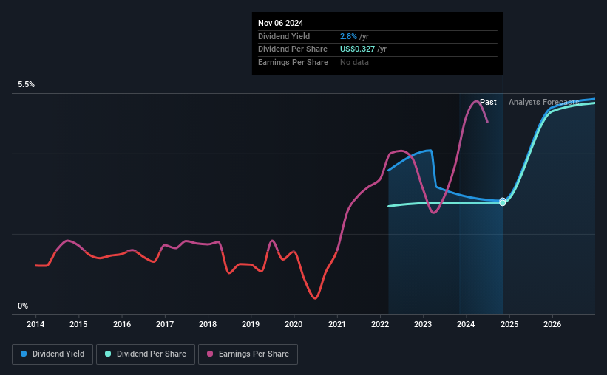Click the 2026 x-axis year label

click(552, 324)
